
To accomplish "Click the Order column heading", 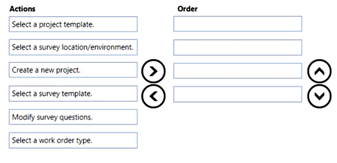I will 187,9.
